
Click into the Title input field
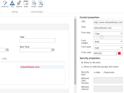38,40
